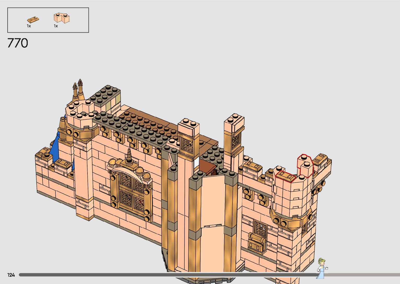The image size is (400, 284).
Task: Select the small lattice window above chest
Action: click(260, 228)
